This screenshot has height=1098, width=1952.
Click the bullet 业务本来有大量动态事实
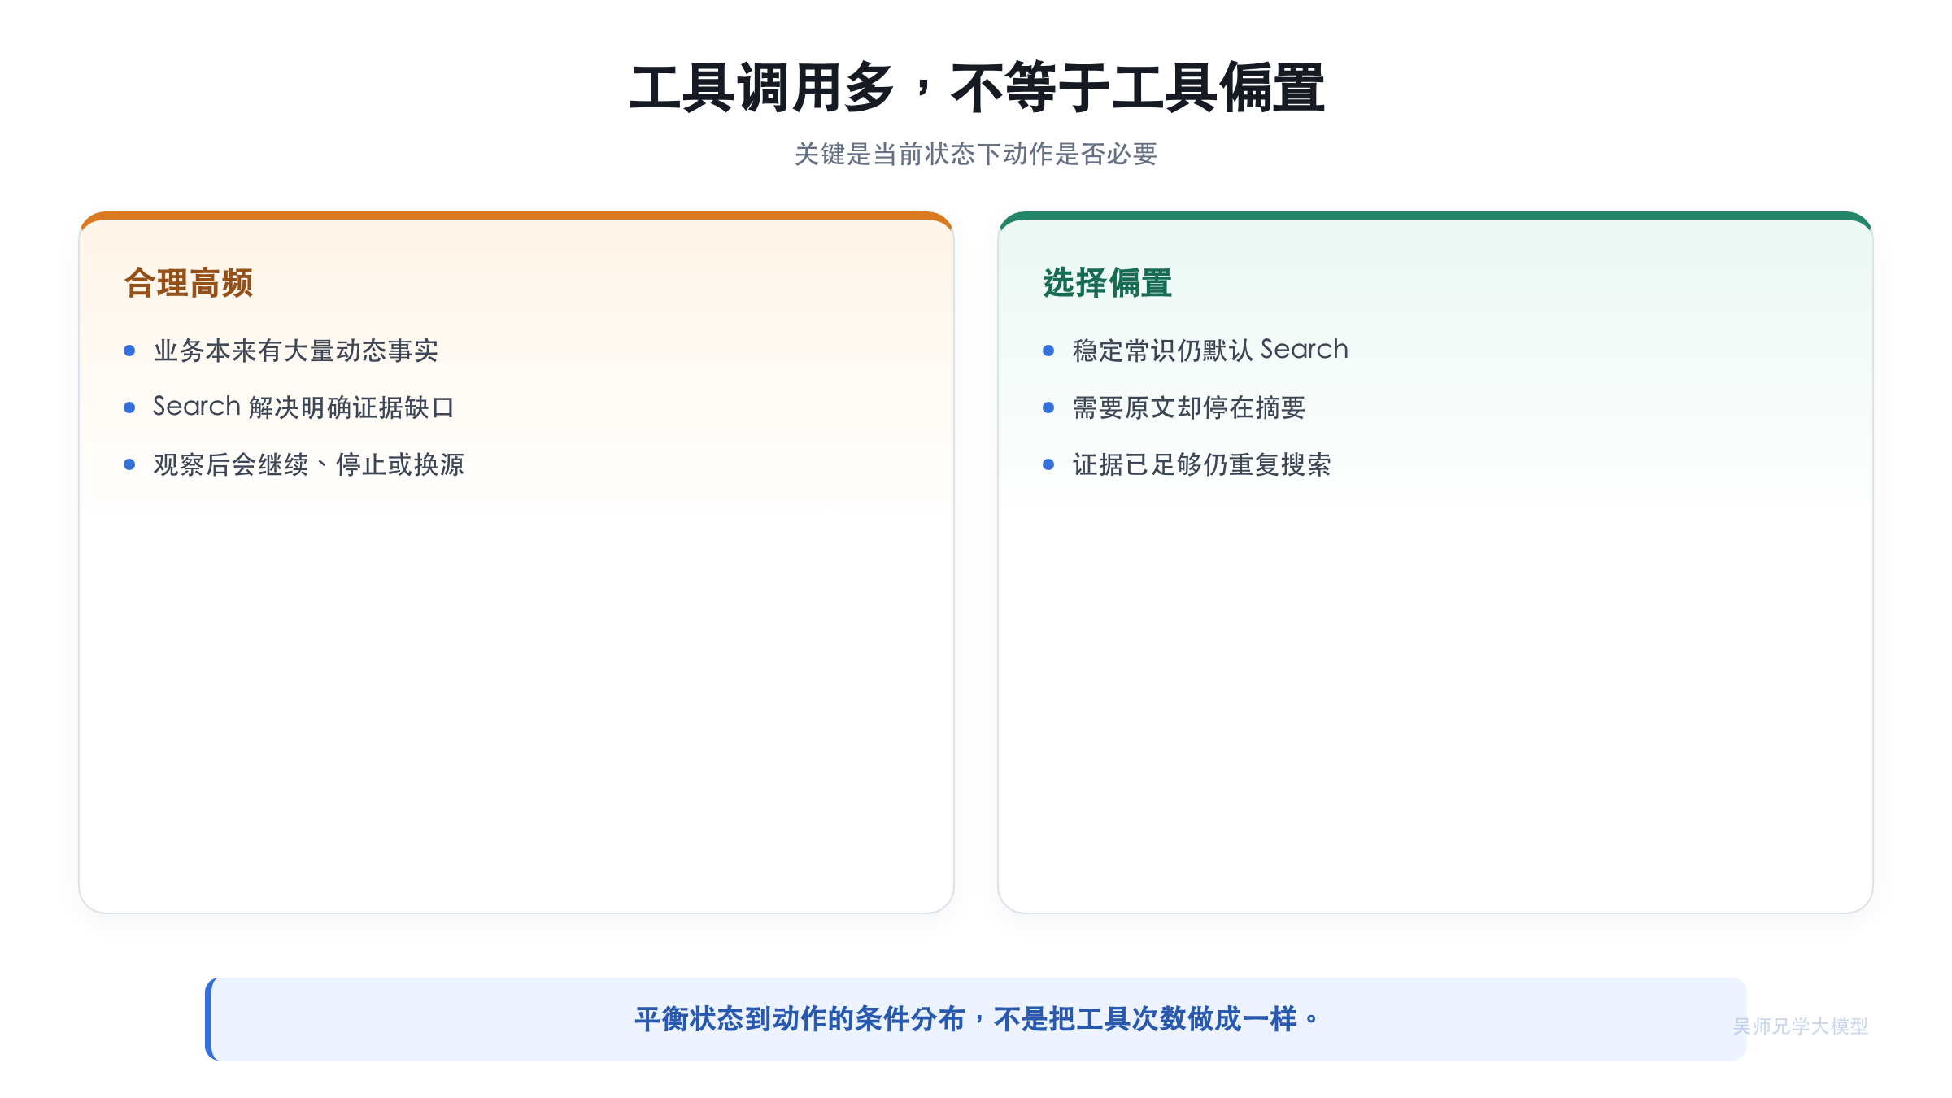point(296,351)
